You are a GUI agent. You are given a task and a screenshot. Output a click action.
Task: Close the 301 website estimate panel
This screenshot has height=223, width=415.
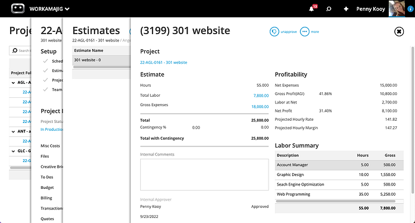pos(399,31)
